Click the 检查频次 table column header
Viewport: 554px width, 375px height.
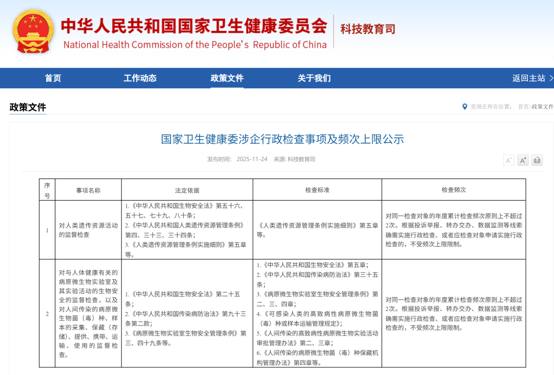(453, 190)
